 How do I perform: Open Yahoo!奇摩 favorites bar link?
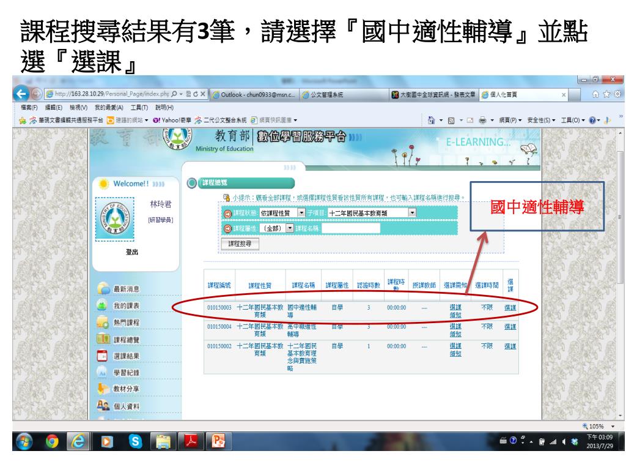[172, 120]
